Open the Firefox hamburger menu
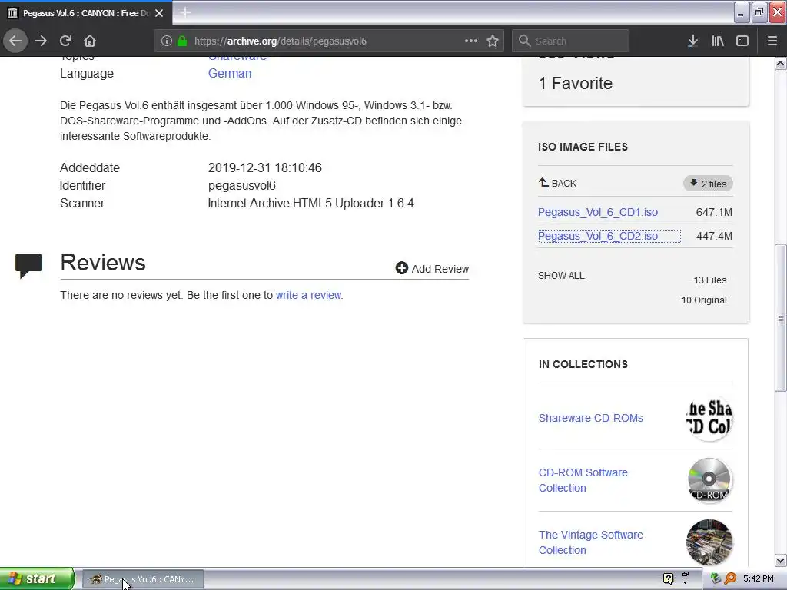This screenshot has width=787, height=590. pos(772,41)
